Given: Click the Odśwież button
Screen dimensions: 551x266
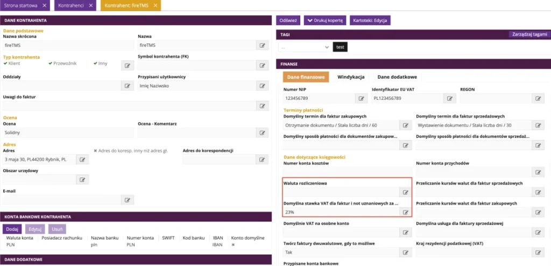Looking at the screenshot, I should click(288, 20).
